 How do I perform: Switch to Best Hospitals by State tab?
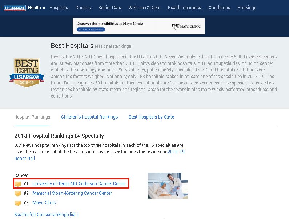coord(152,117)
